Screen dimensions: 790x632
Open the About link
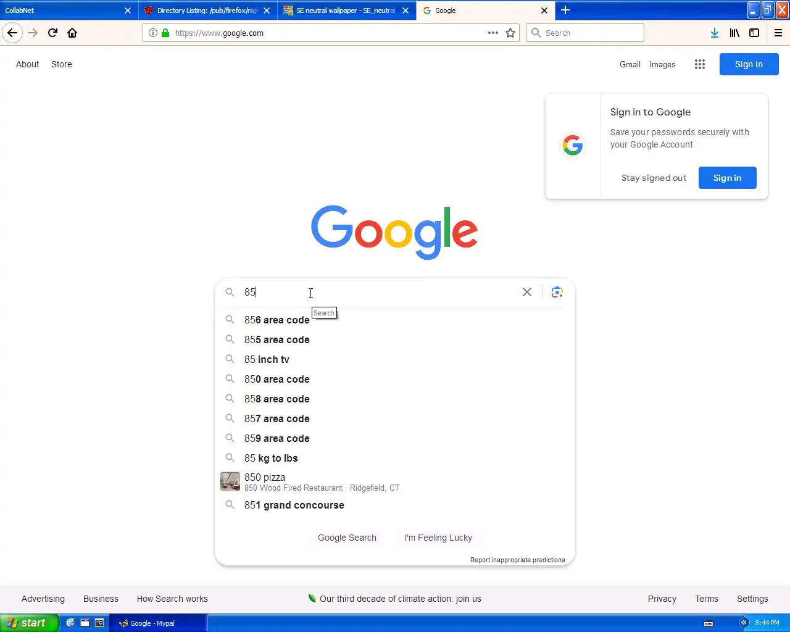click(x=27, y=64)
